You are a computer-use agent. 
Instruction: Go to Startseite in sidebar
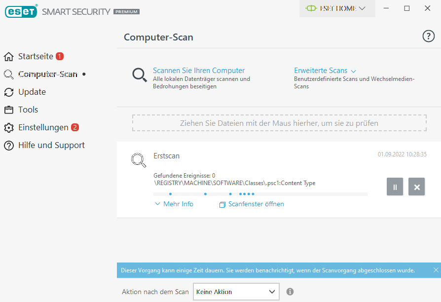36,57
